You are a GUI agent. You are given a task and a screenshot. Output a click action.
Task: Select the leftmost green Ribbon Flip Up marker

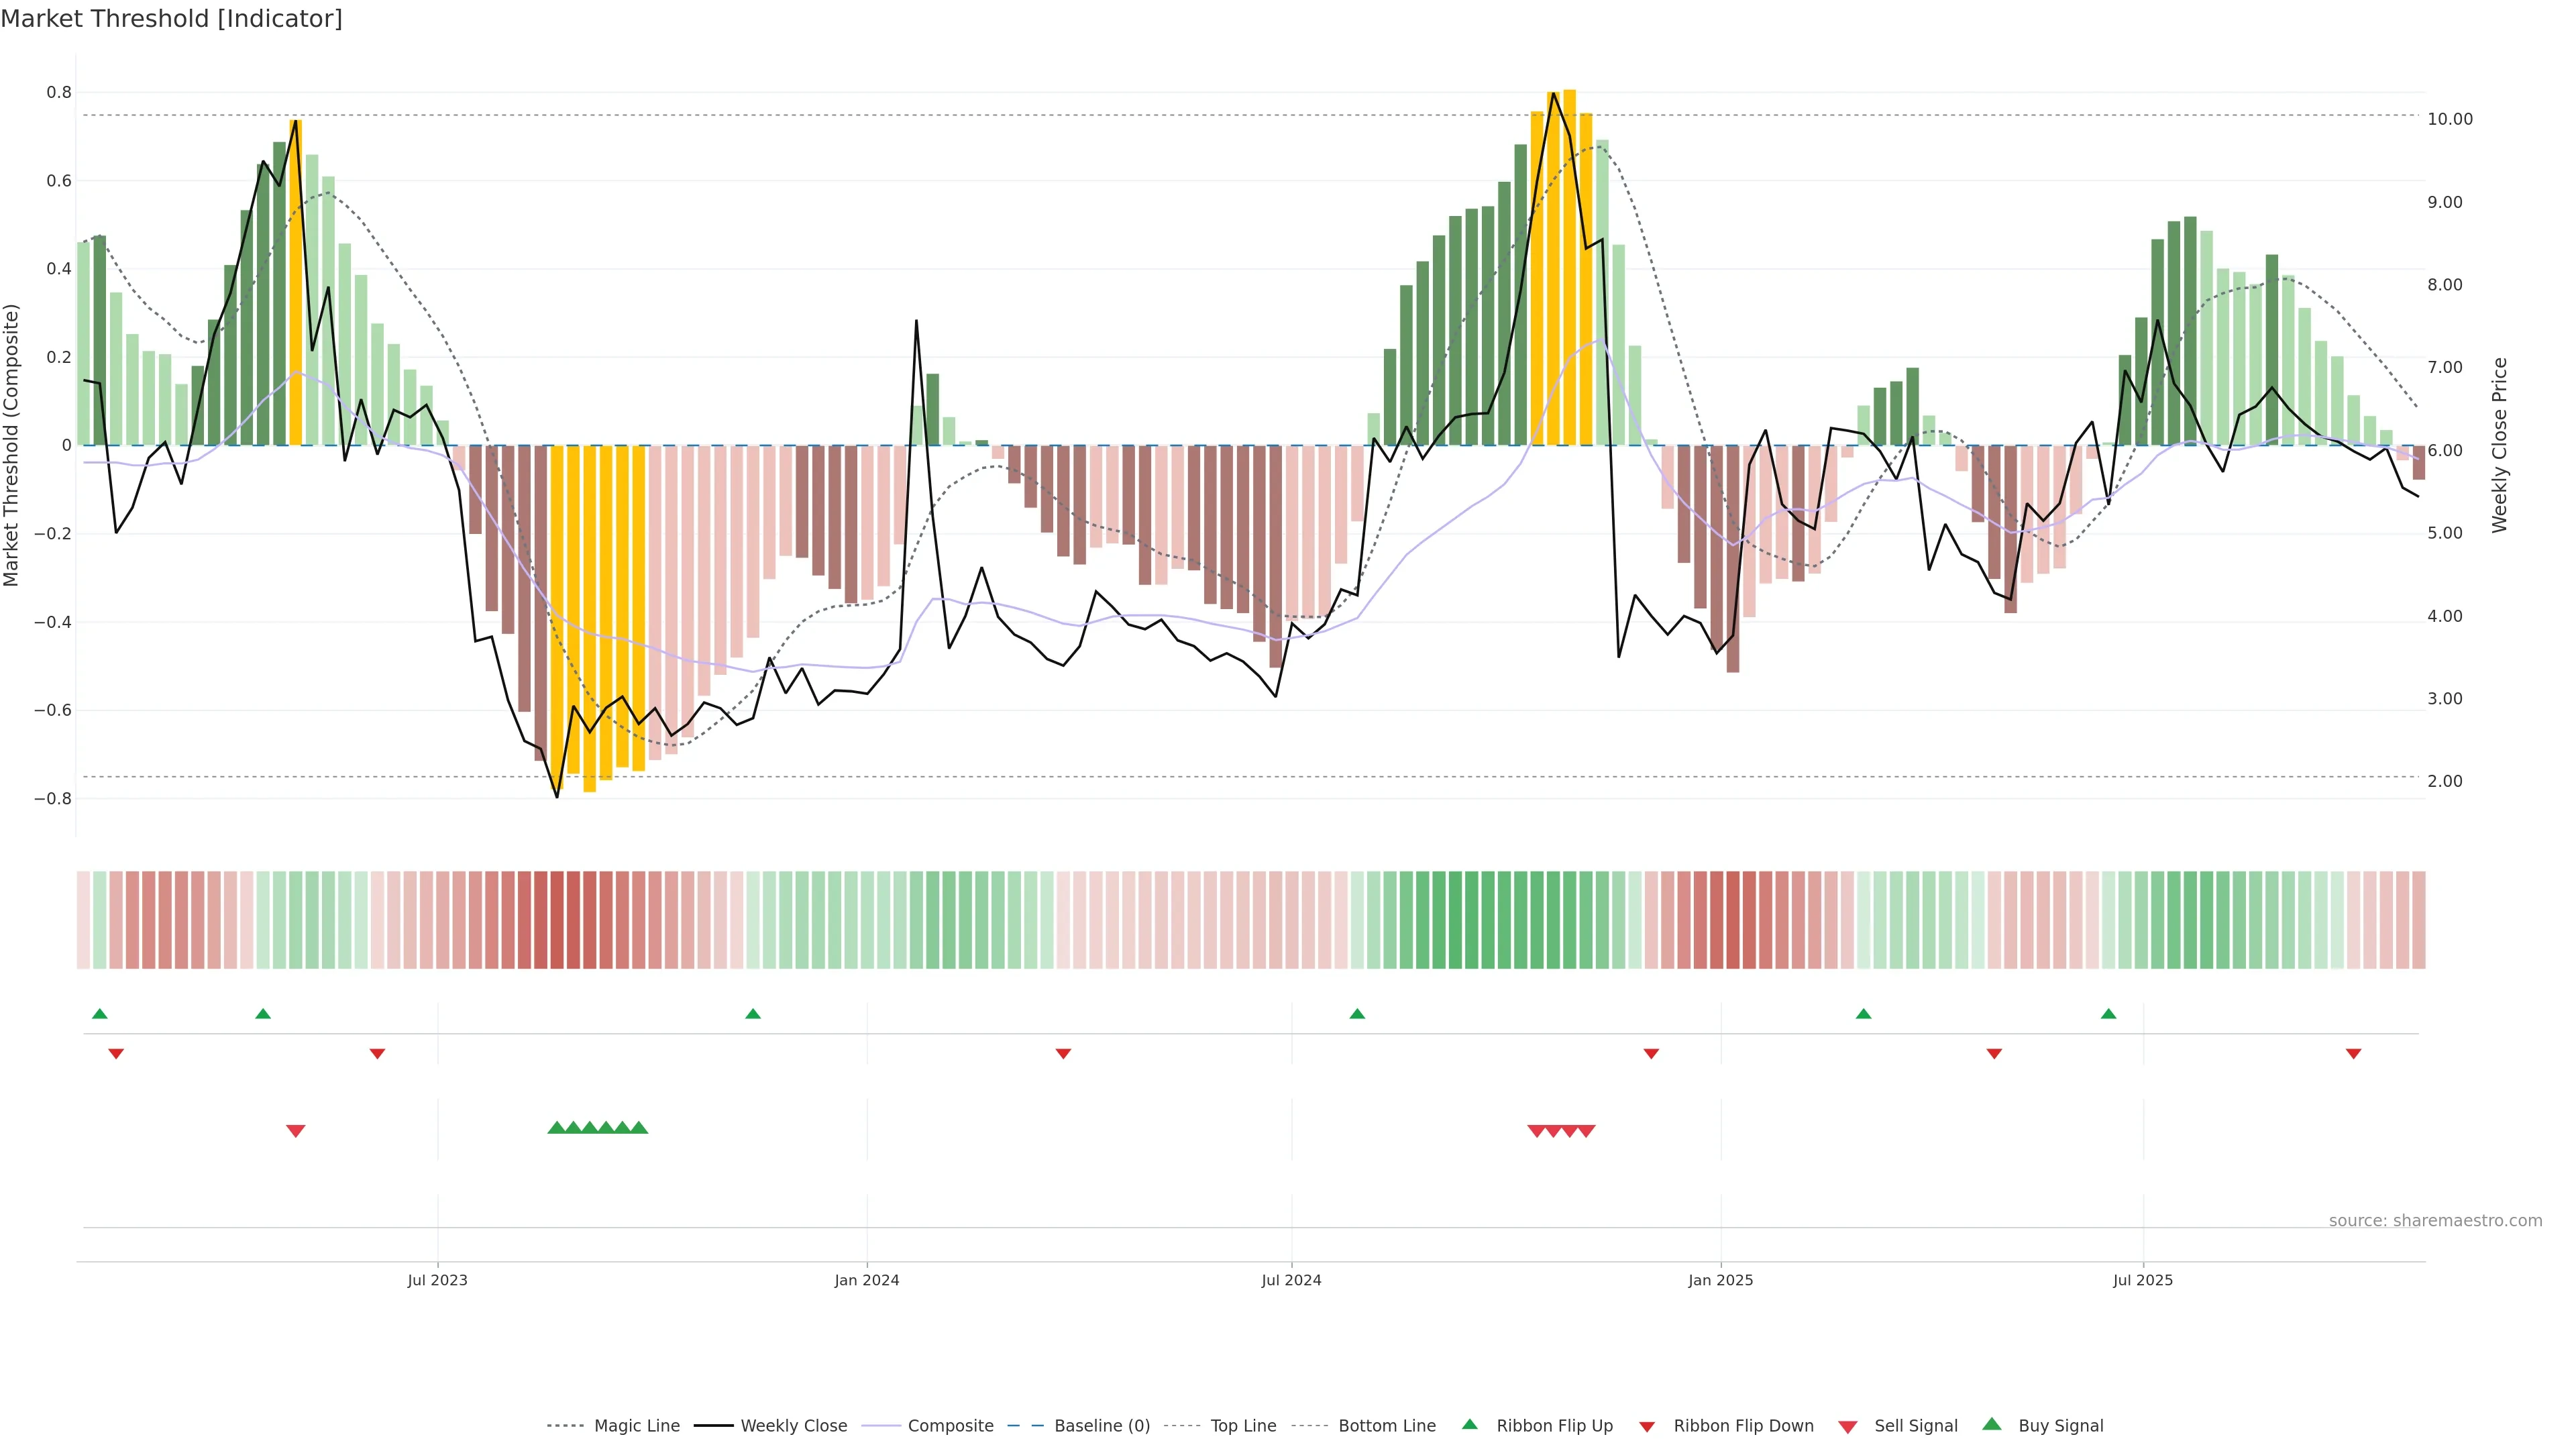[x=99, y=1014]
